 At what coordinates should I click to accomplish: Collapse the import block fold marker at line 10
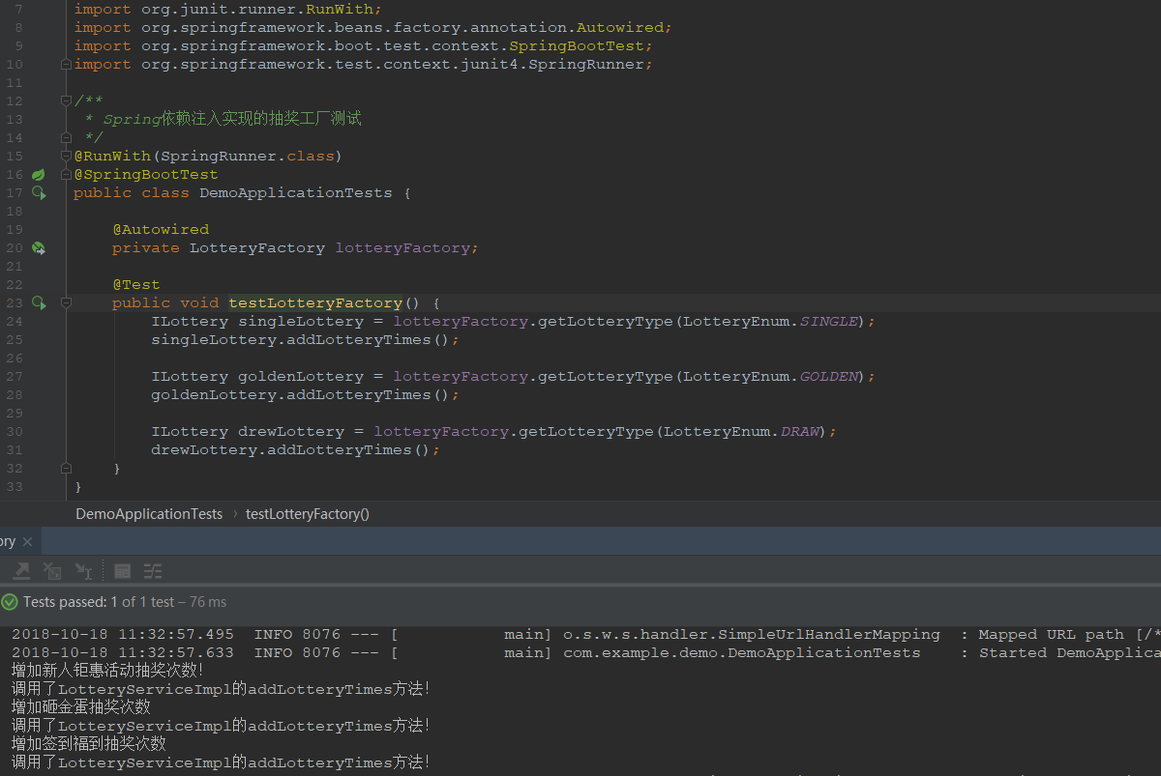66,65
